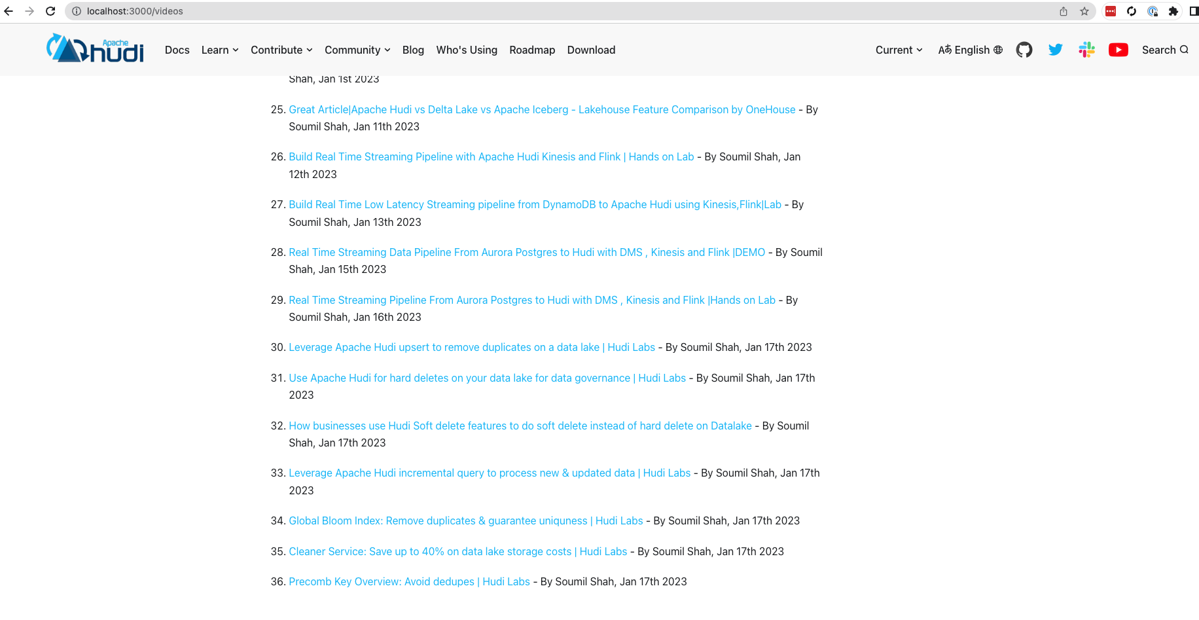The height and width of the screenshot is (620, 1199).
Task: Click the Apache Hudi logo
Action: tap(95, 48)
